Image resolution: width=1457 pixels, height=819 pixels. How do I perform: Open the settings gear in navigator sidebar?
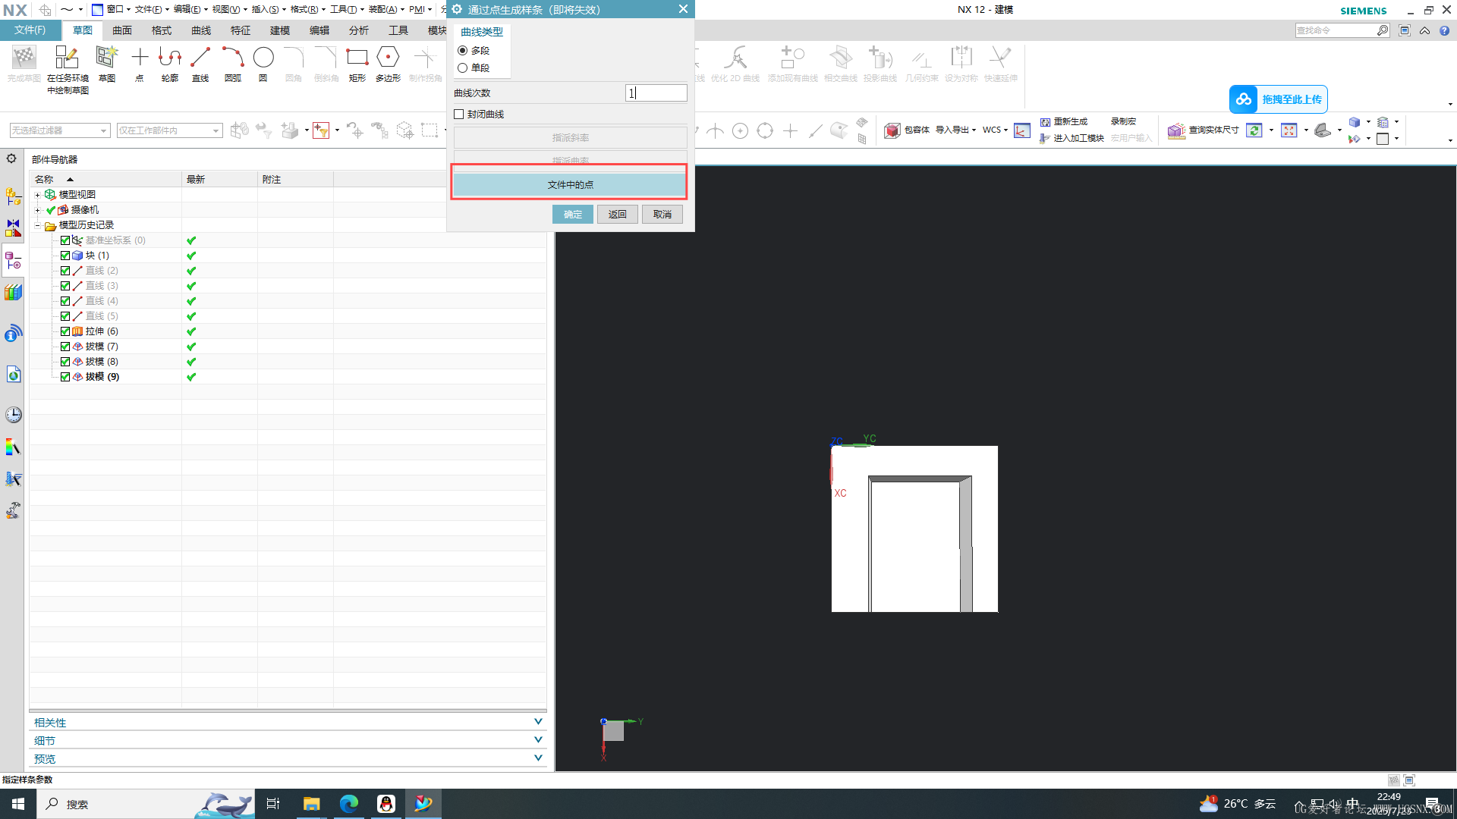click(x=11, y=158)
